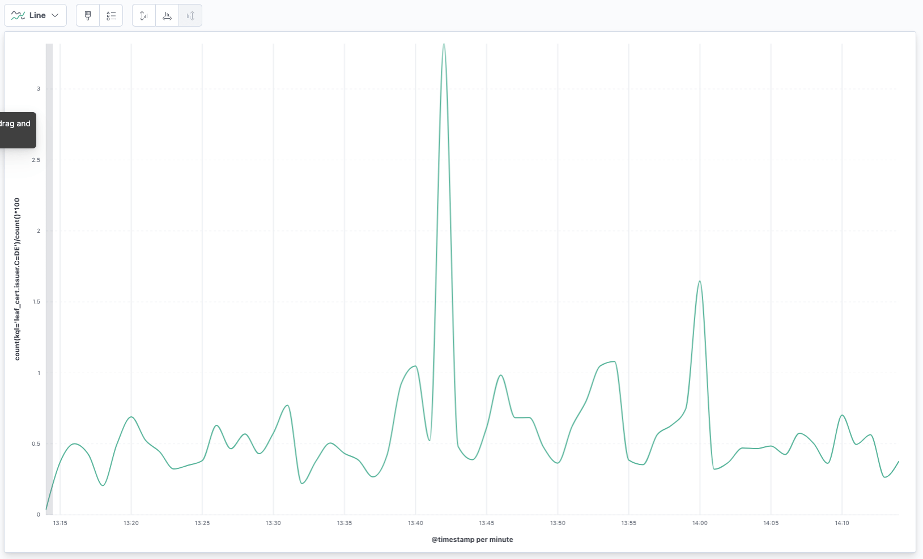Click the tallest spike peak above 3

click(x=444, y=45)
